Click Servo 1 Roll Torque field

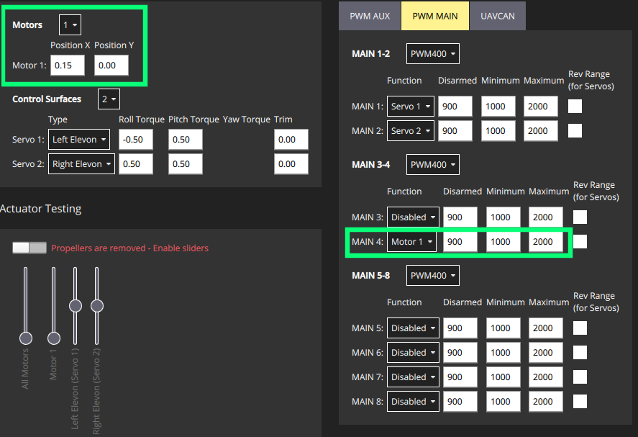click(x=136, y=139)
